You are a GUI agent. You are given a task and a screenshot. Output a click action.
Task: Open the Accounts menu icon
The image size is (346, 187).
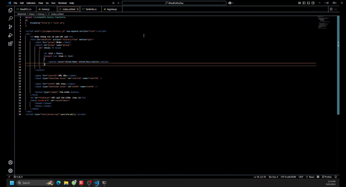click(x=10, y=162)
